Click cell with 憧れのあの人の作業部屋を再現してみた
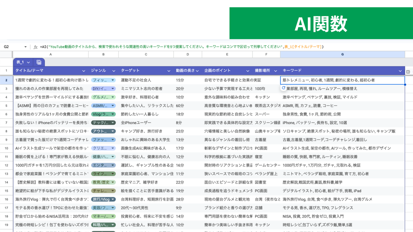 (51, 89)
